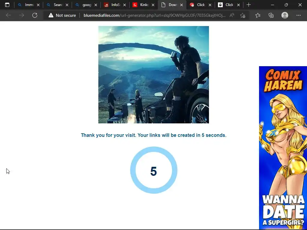
Task: Click the countdown circle showing 5
Action: [x=154, y=170]
